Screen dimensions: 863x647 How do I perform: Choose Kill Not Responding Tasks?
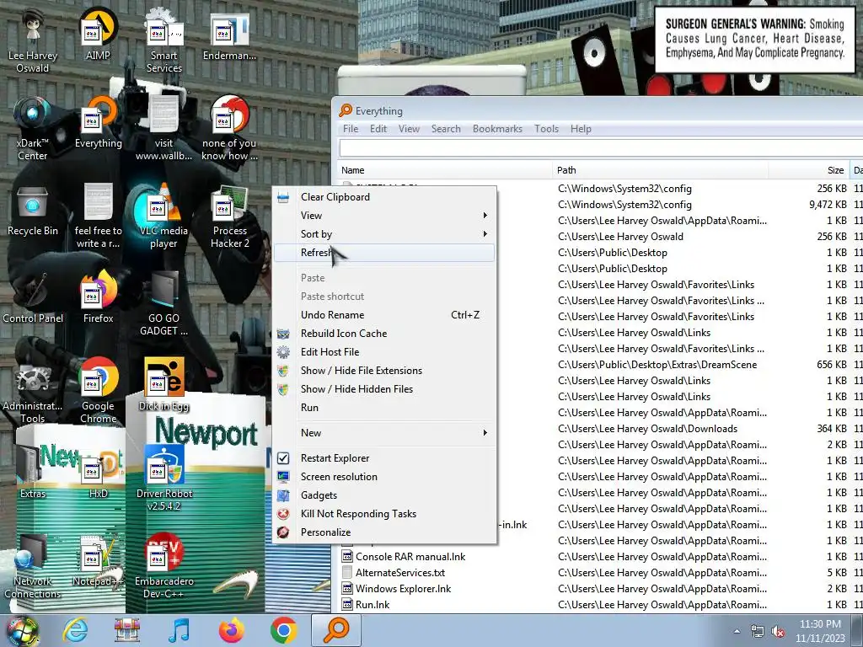[383, 514]
